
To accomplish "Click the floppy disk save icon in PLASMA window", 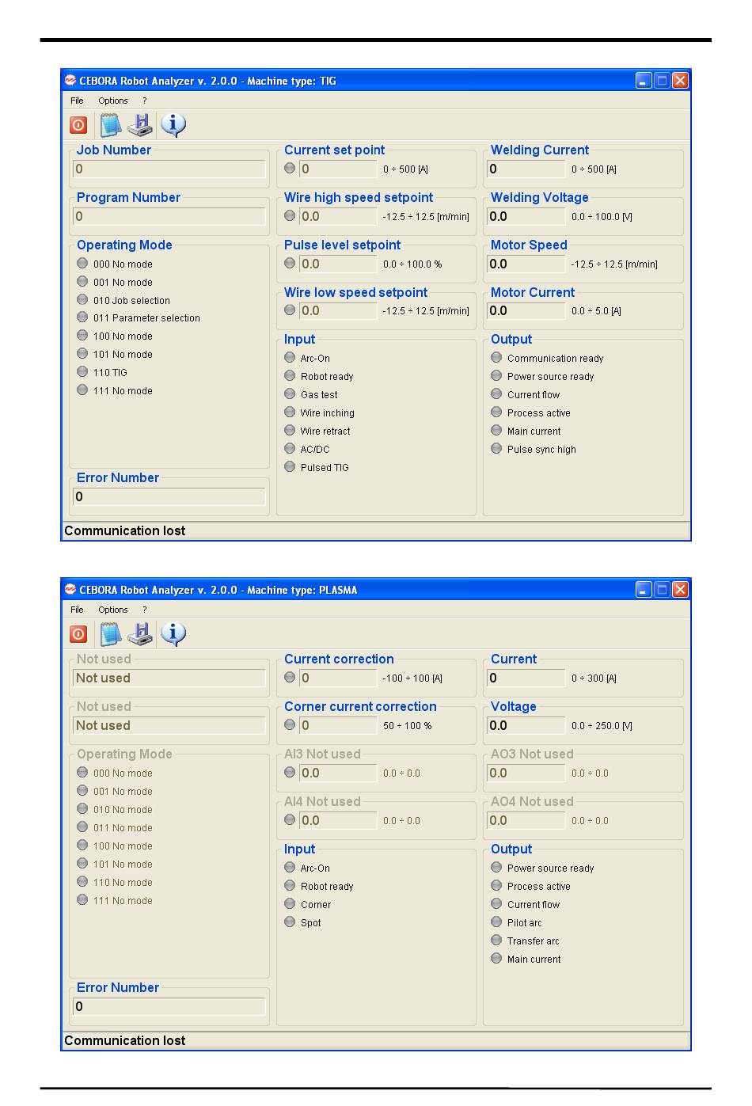I will click(x=140, y=634).
